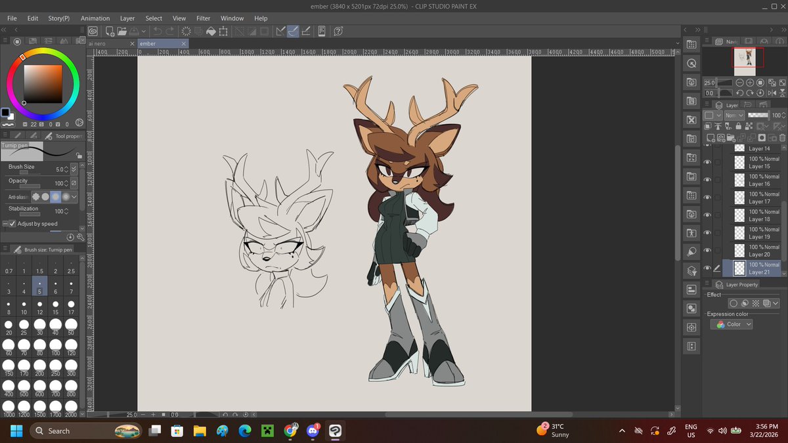This screenshot has width=788, height=443.
Task: Open the File menu
Action: point(12,18)
